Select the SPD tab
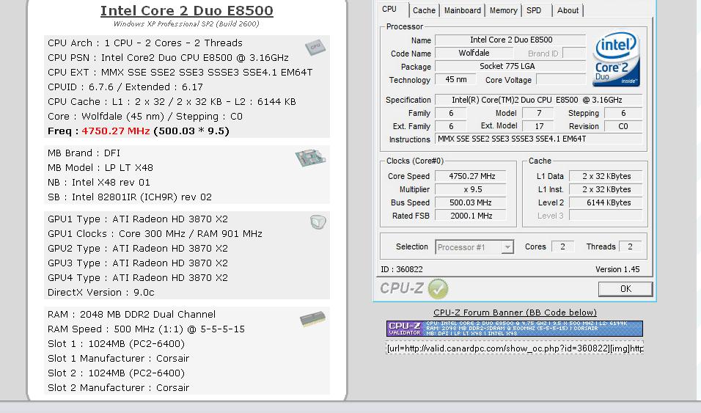701x413 pixels. (534, 10)
